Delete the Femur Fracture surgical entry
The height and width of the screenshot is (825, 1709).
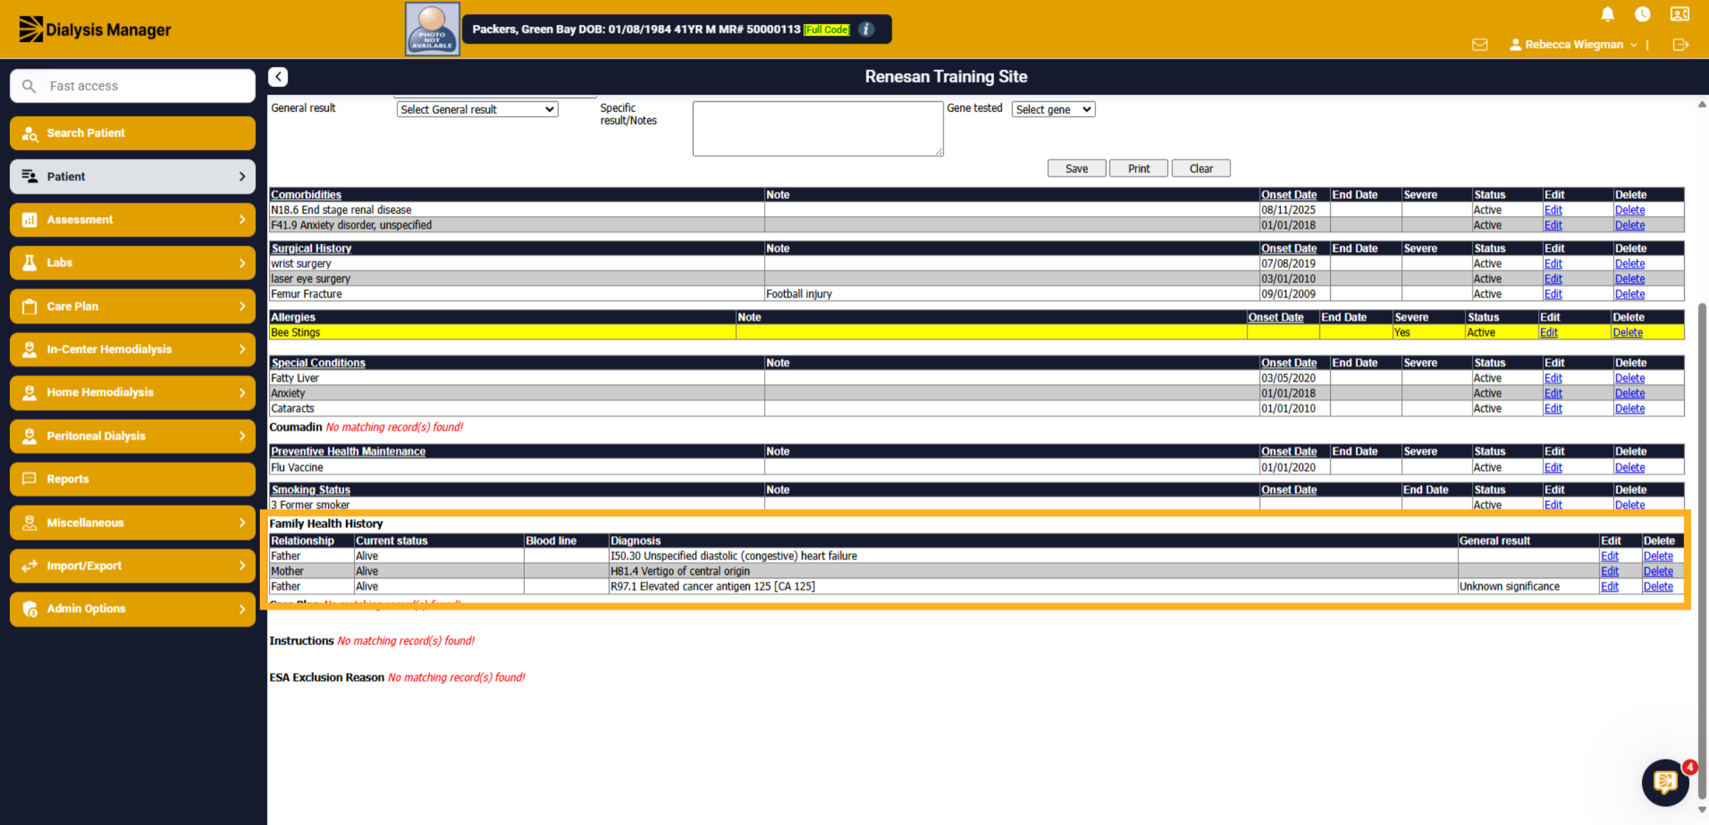[1630, 294]
